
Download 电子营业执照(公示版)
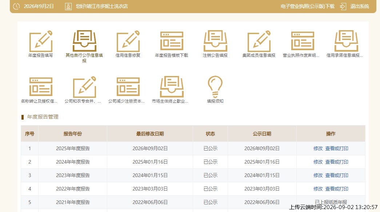[x=308, y=6]
